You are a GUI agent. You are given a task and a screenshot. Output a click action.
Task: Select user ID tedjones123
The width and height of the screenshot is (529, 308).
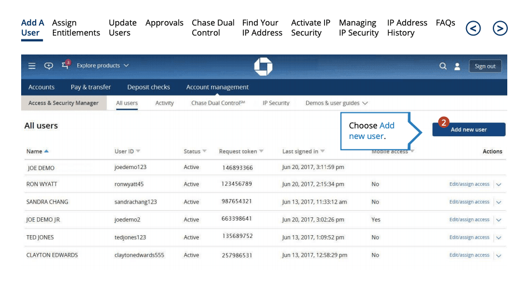(130, 237)
